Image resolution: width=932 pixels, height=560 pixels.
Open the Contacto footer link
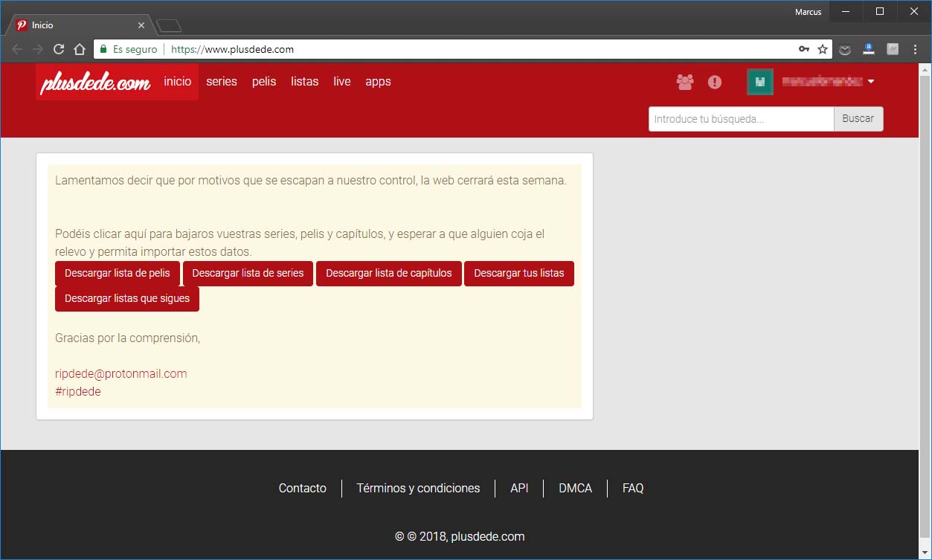303,488
